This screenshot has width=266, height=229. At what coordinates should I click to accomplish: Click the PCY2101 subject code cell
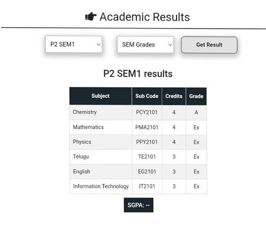147,112
